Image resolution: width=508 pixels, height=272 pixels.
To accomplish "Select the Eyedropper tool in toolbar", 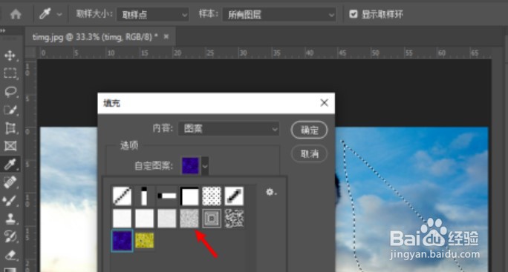I will point(10,165).
